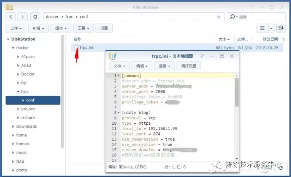Click the frpc.ini file icon
291x177 pixels.
(x=76, y=48)
